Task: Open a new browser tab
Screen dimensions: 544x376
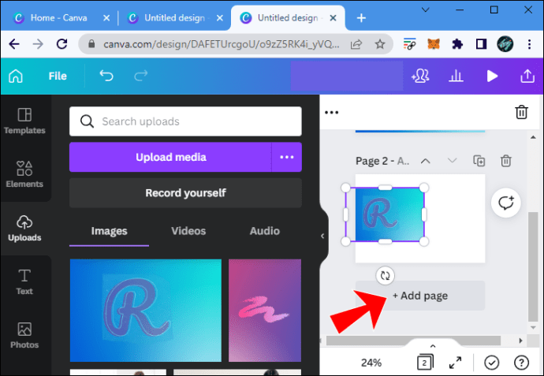Action: click(361, 17)
